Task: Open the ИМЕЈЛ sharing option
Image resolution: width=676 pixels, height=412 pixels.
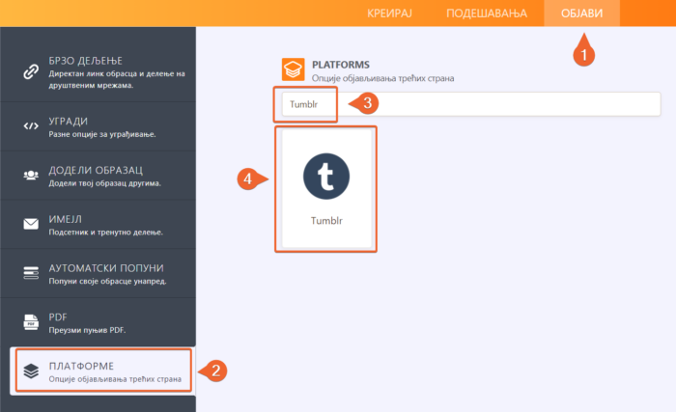Action: tap(98, 225)
